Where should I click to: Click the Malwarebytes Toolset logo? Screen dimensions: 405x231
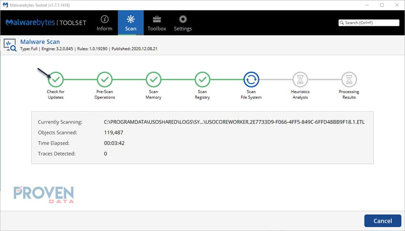pos(46,23)
